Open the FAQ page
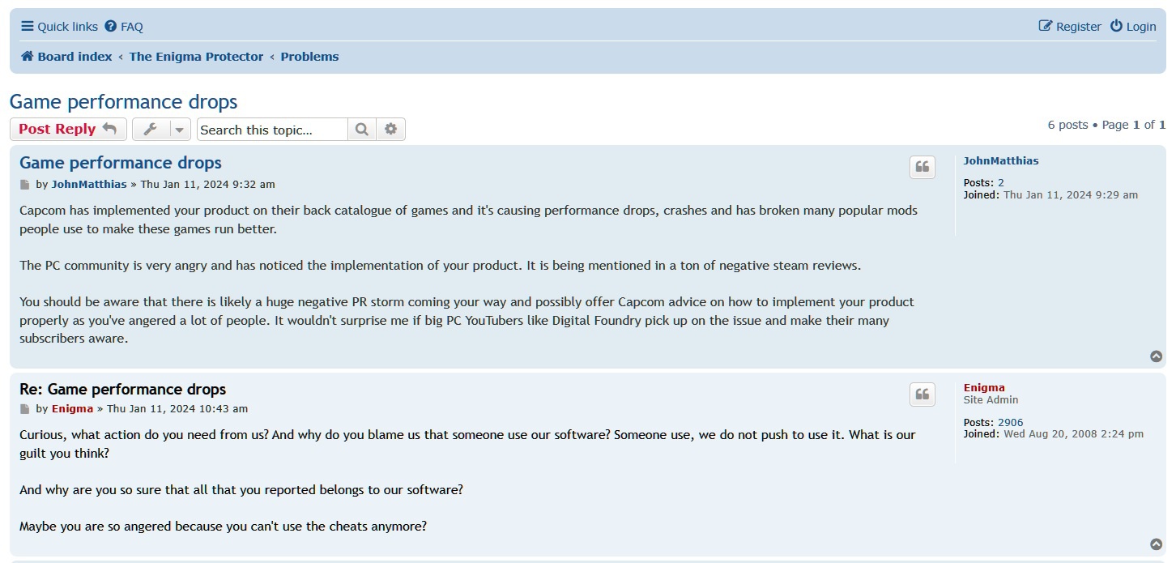The image size is (1176, 563). pyautogui.click(x=124, y=27)
